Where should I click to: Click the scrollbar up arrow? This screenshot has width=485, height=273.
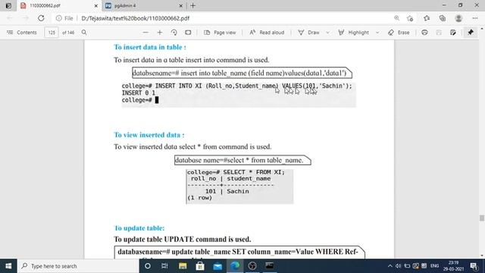tap(482, 29)
